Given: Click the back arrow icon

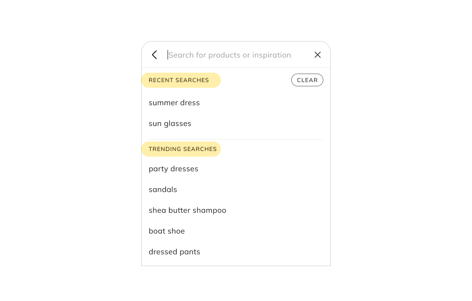Looking at the screenshot, I should (x=154, y=55).
